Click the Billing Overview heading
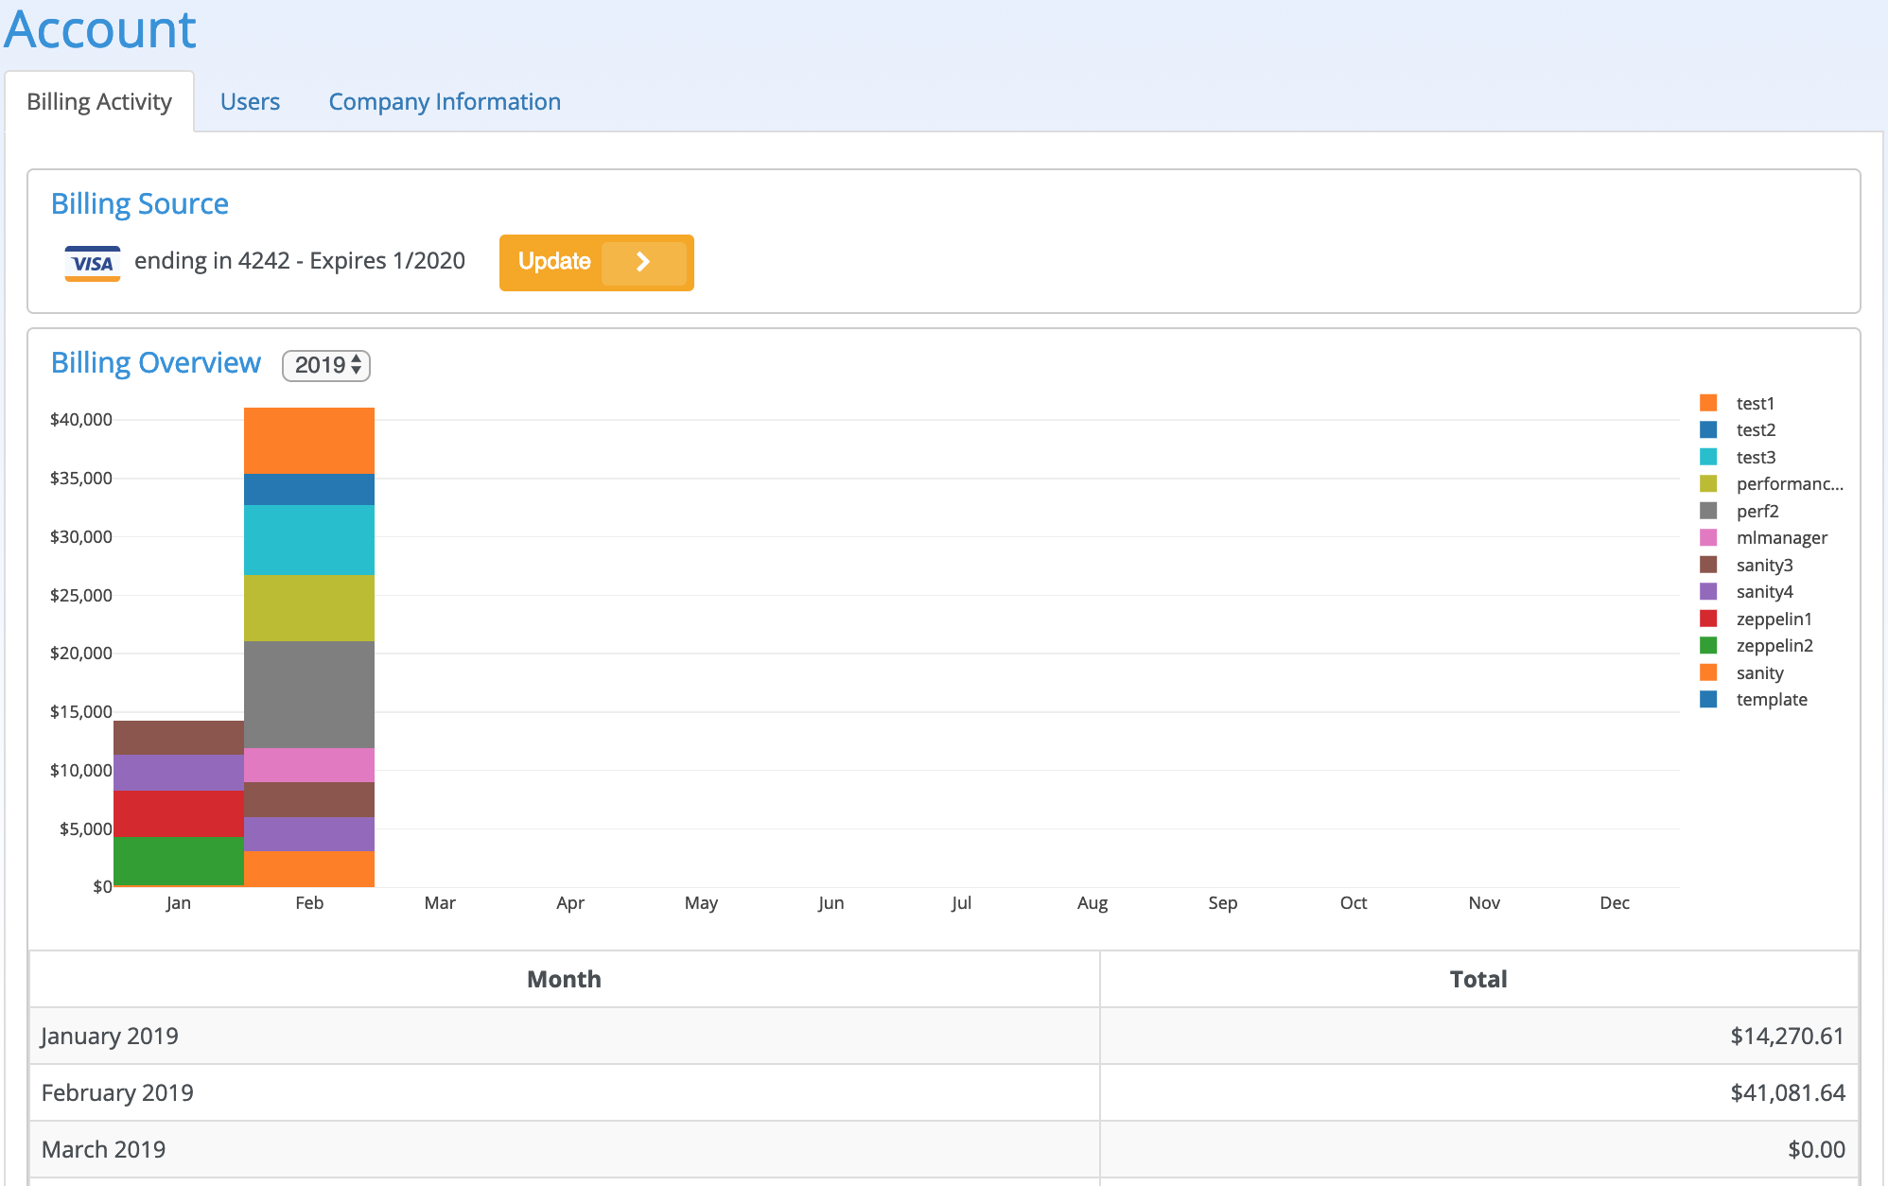This screenshot has width=1888, height=1186. click(x=156, y=363)
